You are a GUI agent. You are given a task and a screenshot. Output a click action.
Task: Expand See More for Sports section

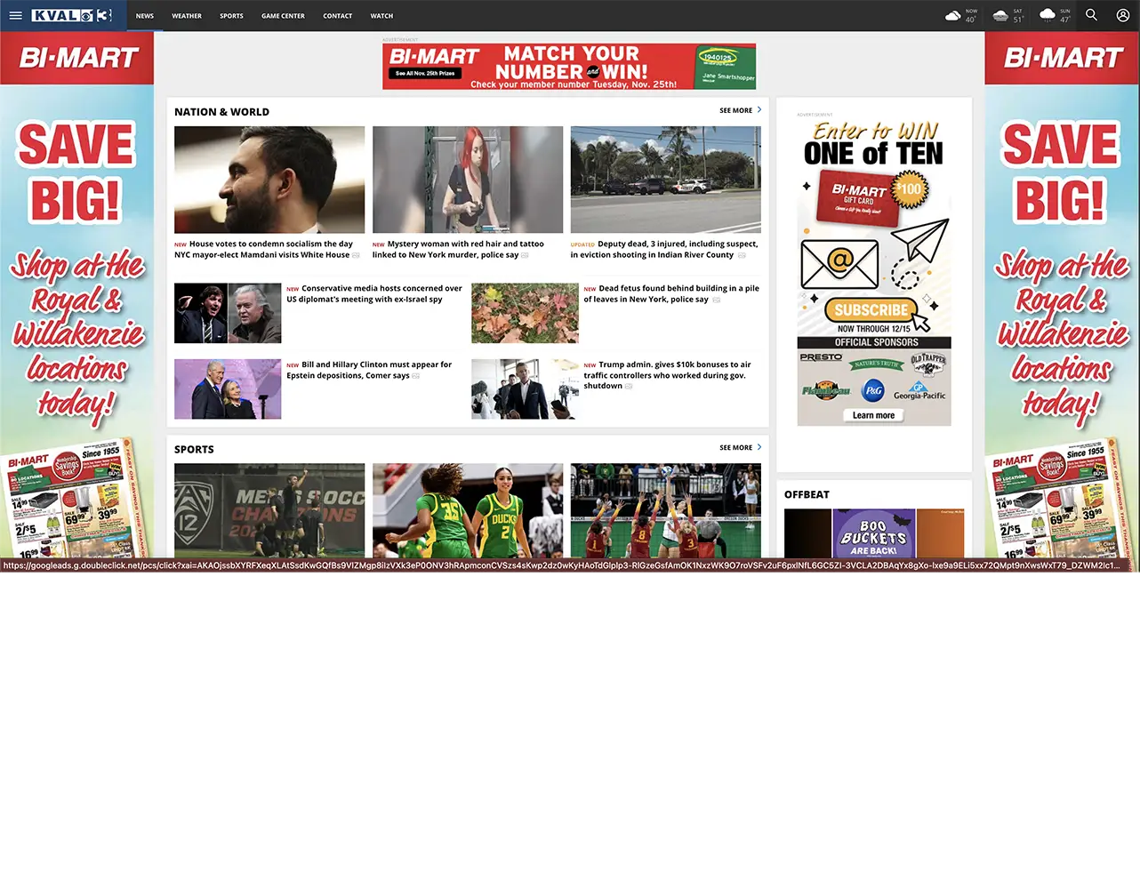coord(741,448)
